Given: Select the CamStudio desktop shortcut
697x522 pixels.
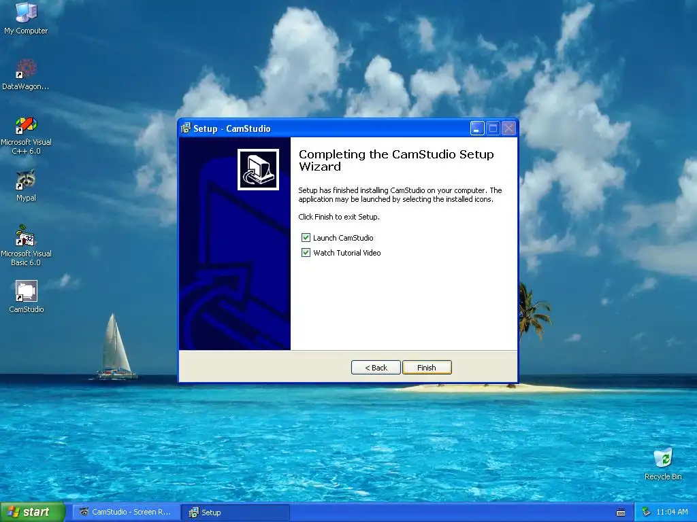Looking at the screenshot, I should pos(26,297).
